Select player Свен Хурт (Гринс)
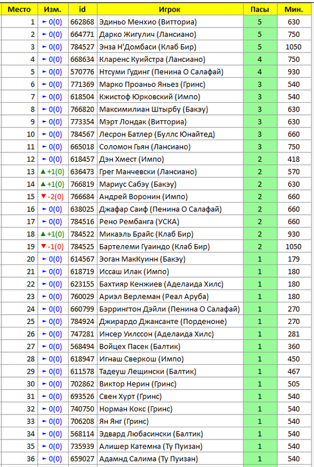This screenshot has height=467, width=314. 130,397
